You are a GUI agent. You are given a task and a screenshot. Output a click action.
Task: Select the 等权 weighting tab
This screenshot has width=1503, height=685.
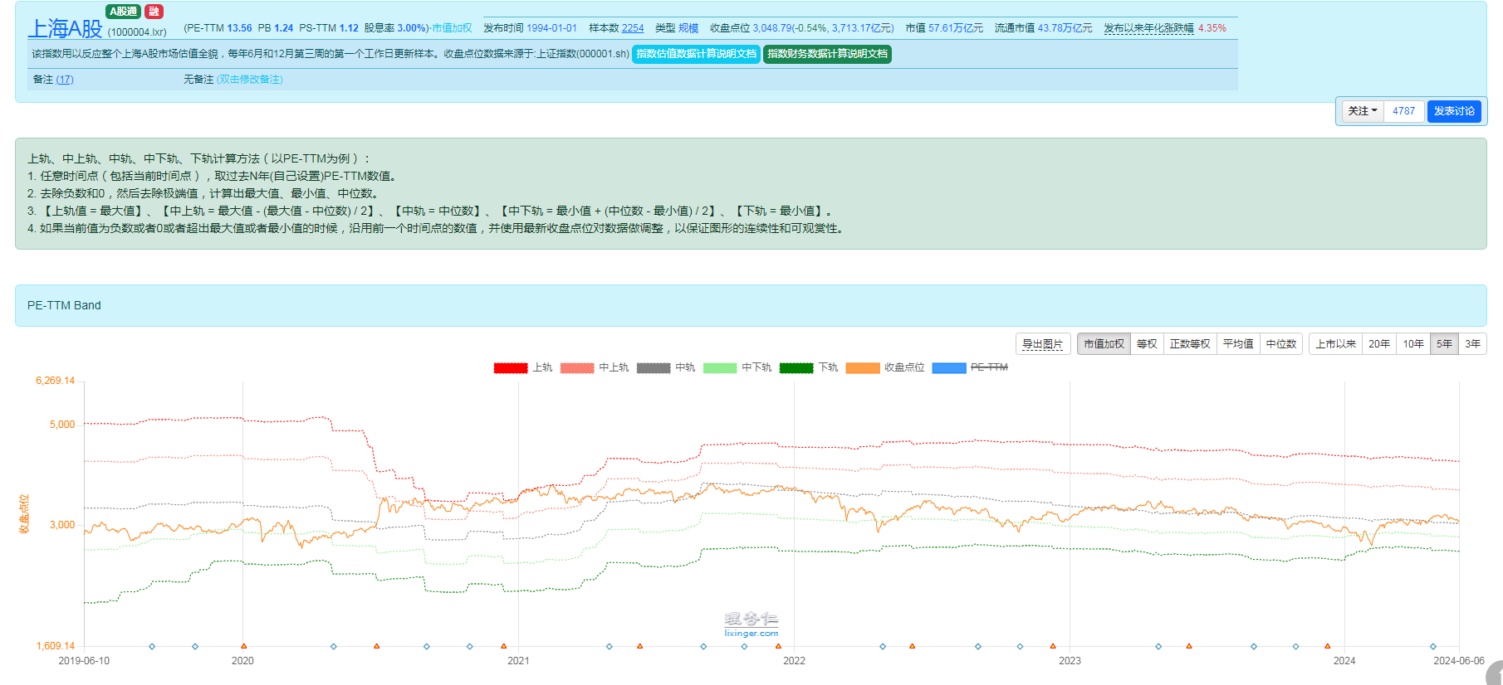click(1147, 344)
